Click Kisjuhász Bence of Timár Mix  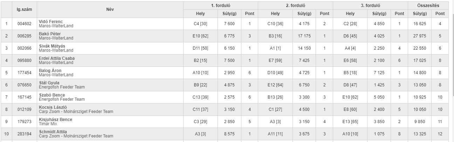click(55, 120)
